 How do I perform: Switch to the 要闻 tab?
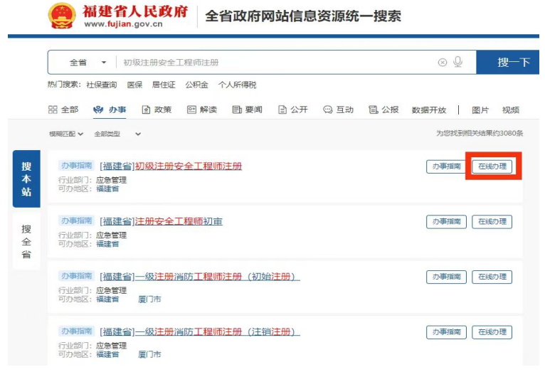pos(247,110)
